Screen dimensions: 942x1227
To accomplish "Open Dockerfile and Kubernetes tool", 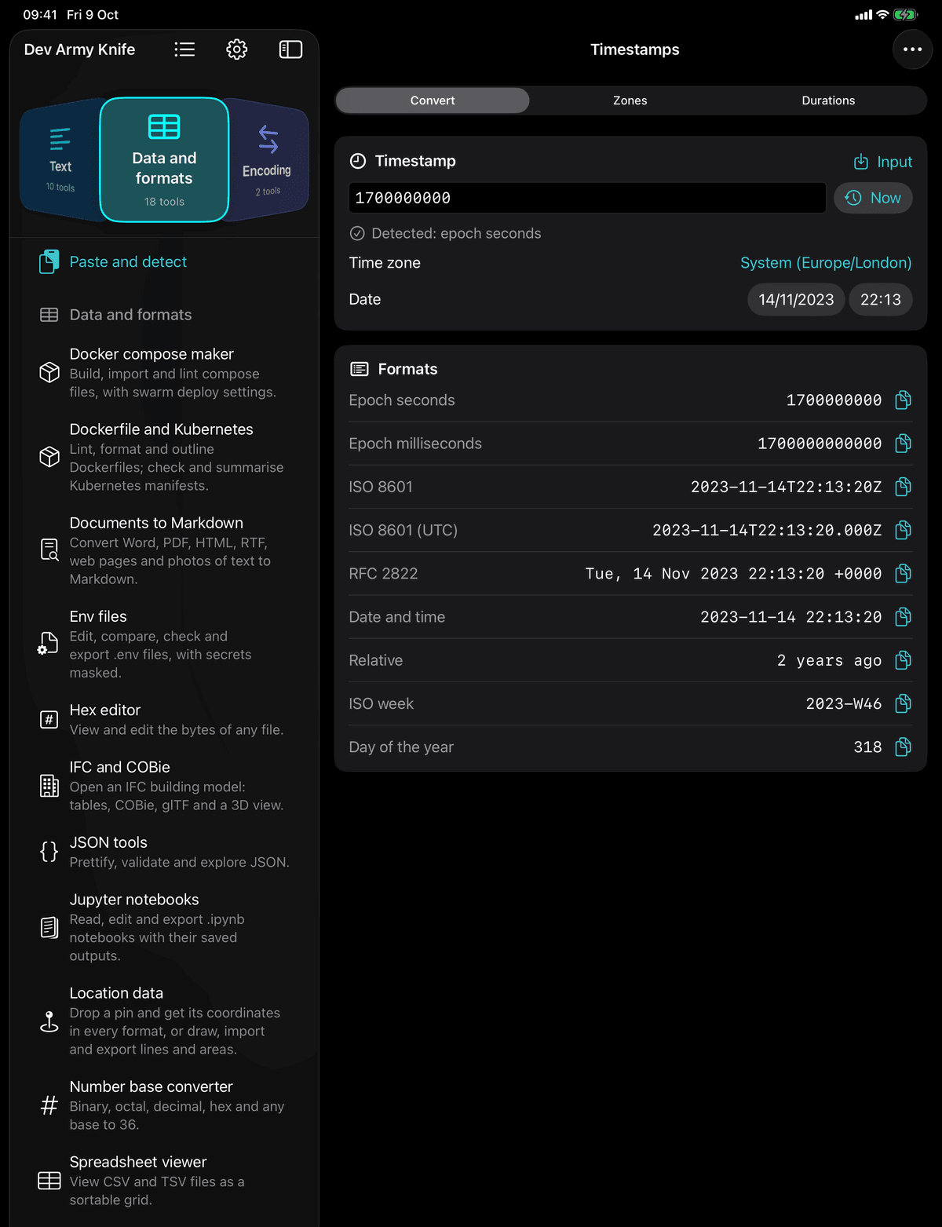I will click(x=164, y=457).
